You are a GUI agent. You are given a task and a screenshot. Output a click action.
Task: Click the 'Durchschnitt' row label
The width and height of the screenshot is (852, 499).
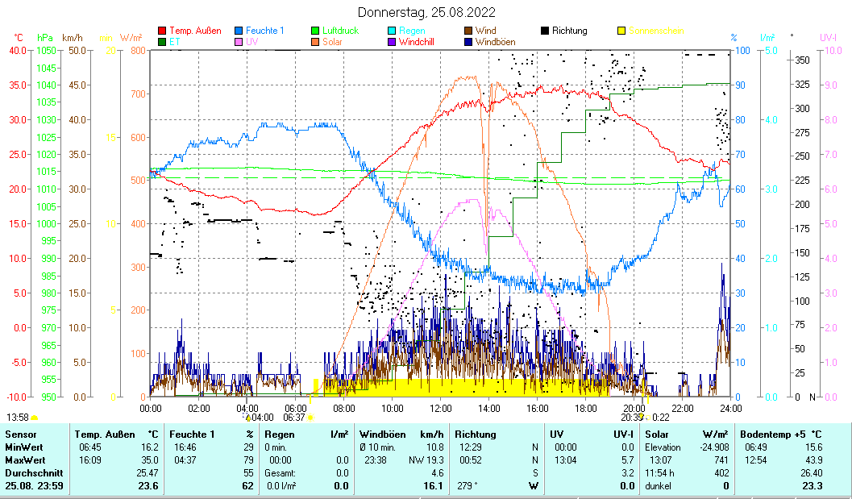[34, 473]
